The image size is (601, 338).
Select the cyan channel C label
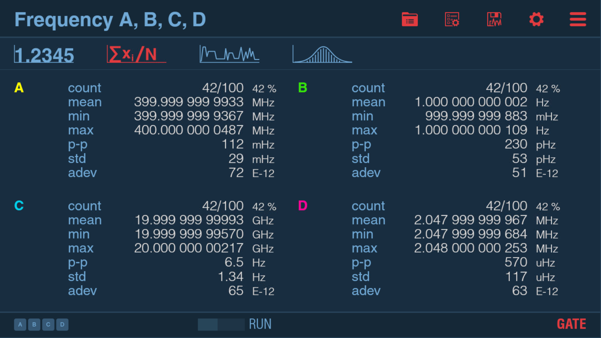tap(19, 206)
